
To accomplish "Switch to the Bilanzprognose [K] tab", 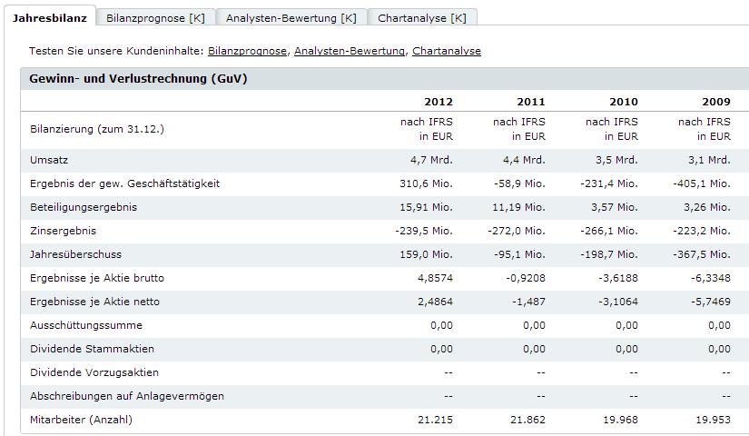I will [155, 18].
